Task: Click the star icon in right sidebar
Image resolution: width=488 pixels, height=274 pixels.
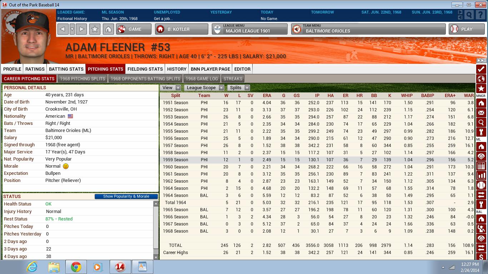Action: pos(481,88)
